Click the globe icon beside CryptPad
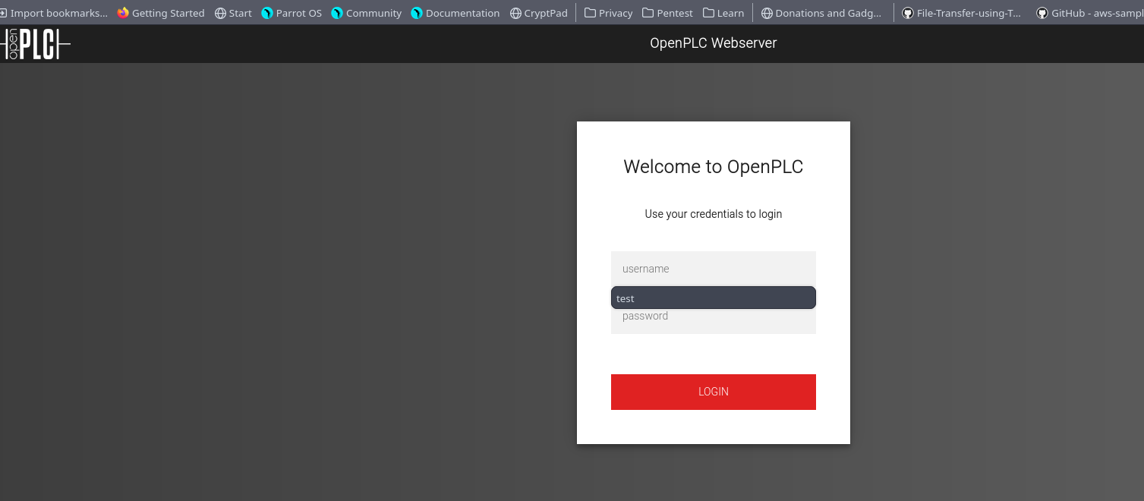The height and width of the screenshot is (501, 1144). click(515, 13)
